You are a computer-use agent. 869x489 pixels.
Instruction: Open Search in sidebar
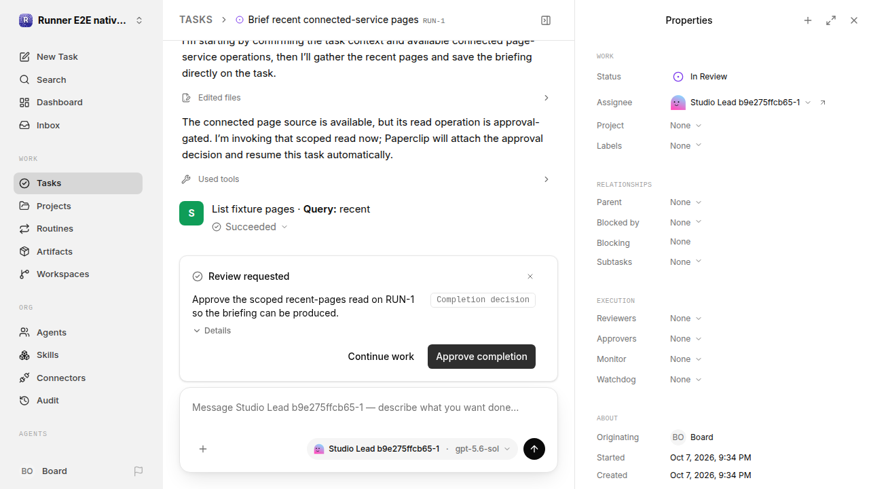(78, 79)
